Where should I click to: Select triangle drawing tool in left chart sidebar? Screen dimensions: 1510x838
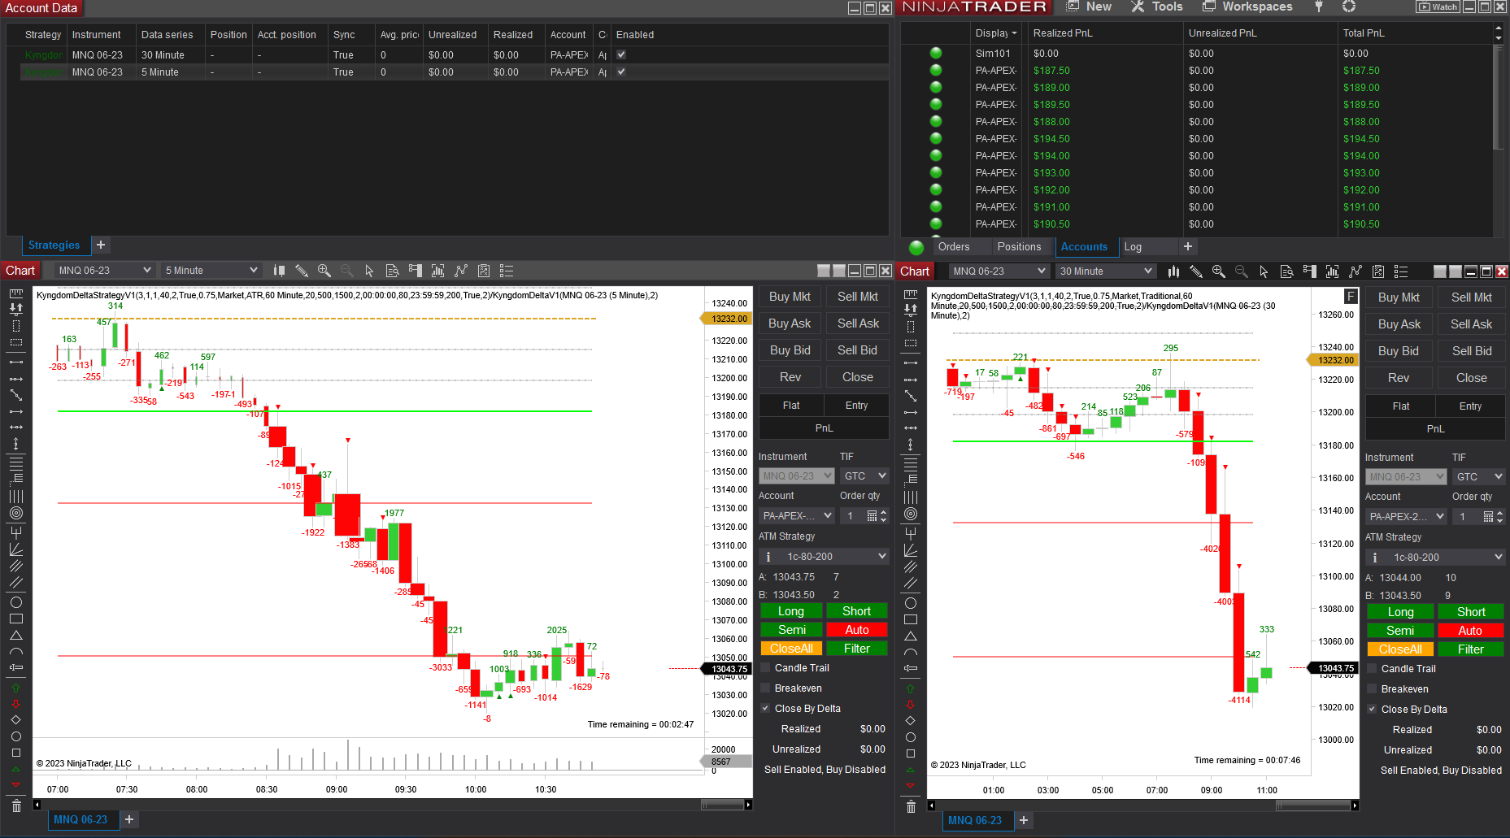click(x=15, y=635)
